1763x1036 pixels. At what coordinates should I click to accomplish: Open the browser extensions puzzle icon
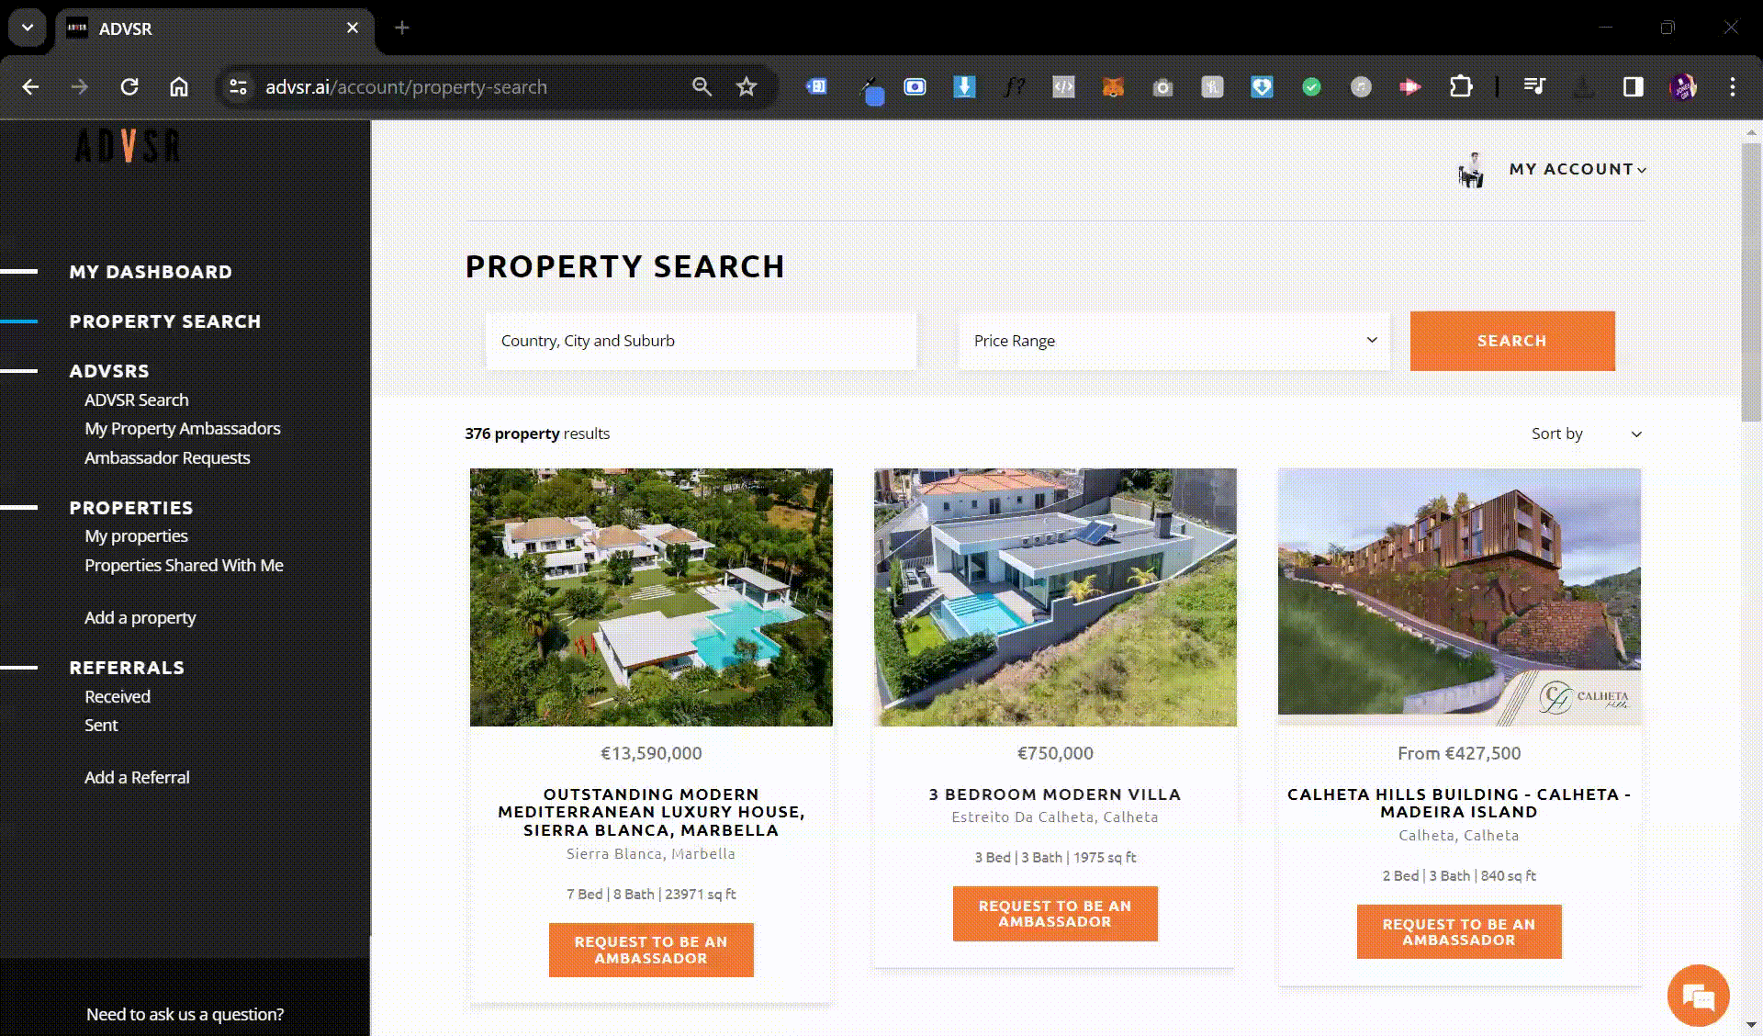point(1460,87)
